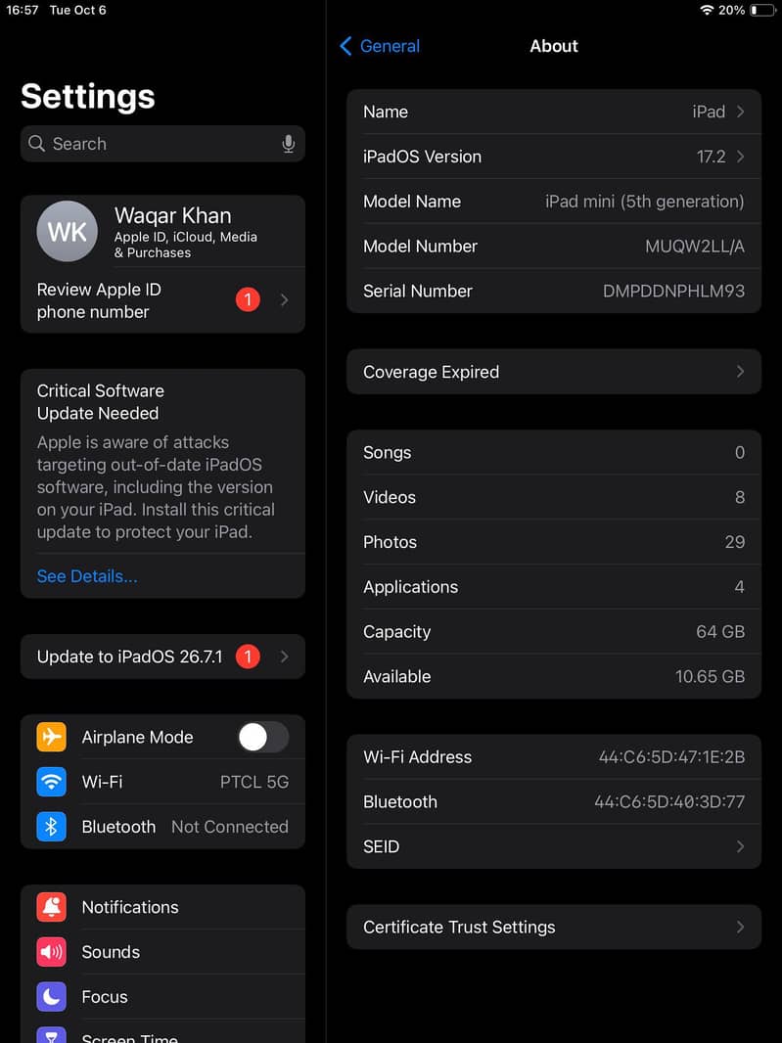The image size is (782, 1043).
Task: Tap the back chevron next to General
Action: (x=345, y=46)
